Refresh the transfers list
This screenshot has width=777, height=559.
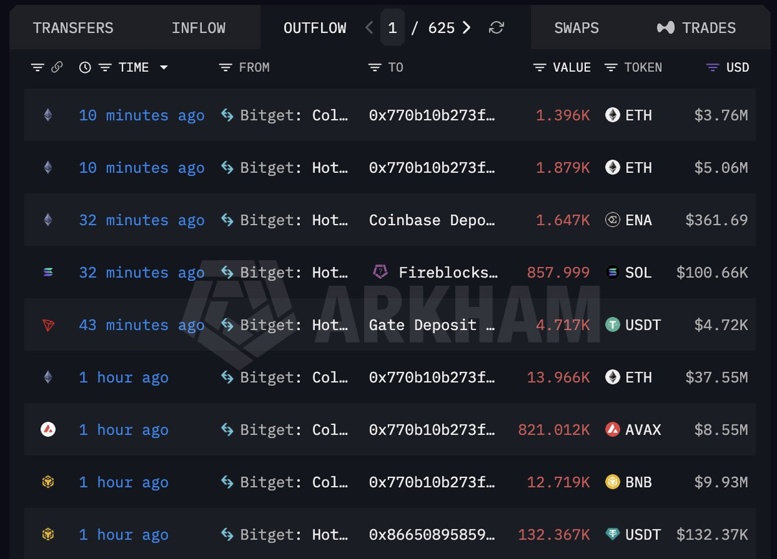497,28
